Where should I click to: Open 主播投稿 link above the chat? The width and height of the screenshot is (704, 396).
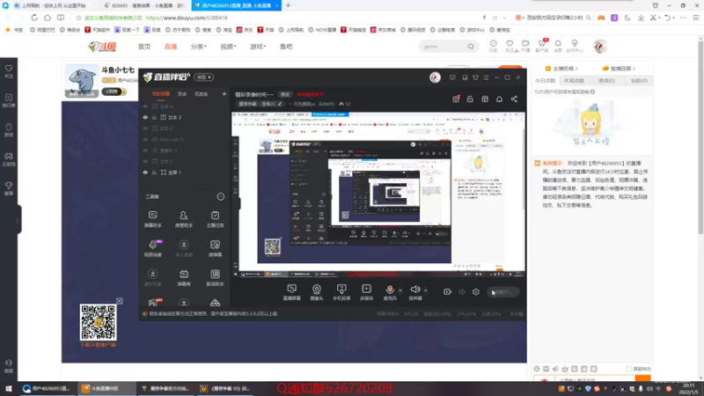[x=561, y=69]
